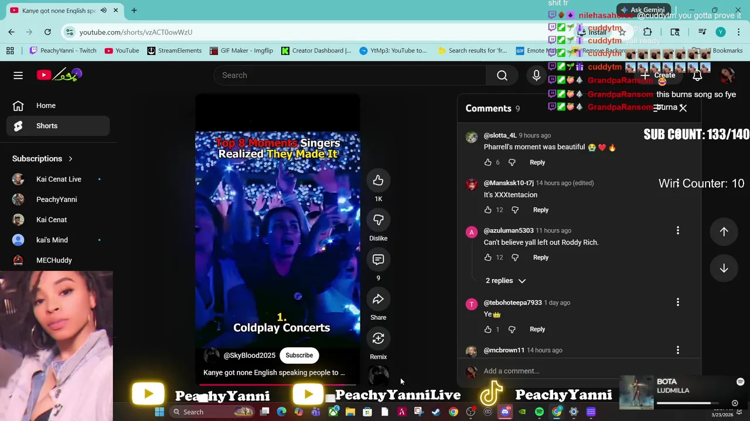Reply to @tebohoteepa7933's comment
Image resolution: width=750 pixels, height=421 pixels.
pyautogui.click(x=537, y=329)
